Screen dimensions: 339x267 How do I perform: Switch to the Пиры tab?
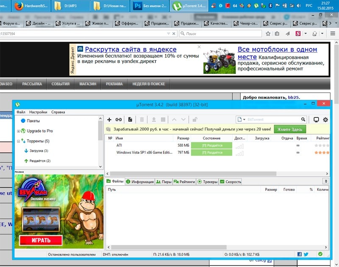click(x=164, y=181)
